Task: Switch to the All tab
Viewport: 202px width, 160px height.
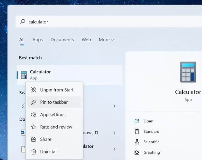Action: point(22,40)
